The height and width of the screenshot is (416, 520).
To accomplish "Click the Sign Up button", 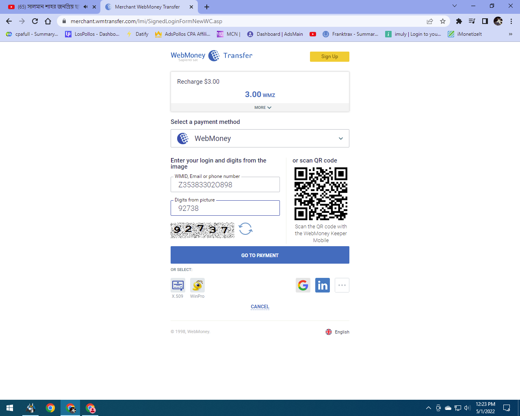I will point(329,56).
